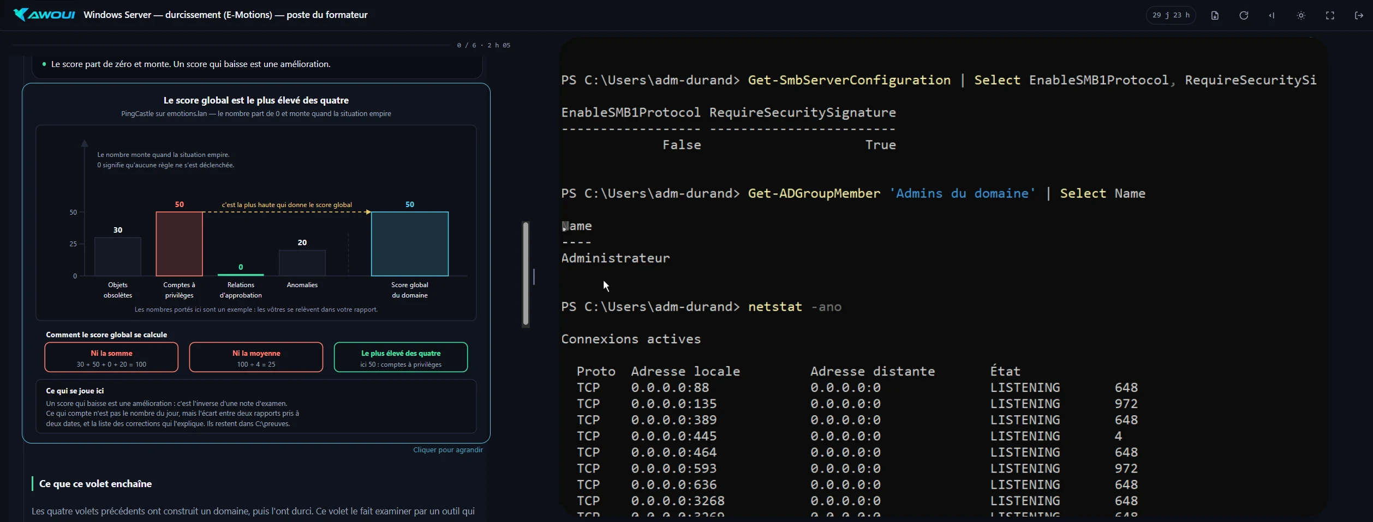This screenshot has height=522, width=1373.
Task: Click the bullet 'Le score part de zéro et monte'
Action: point(190,64)
